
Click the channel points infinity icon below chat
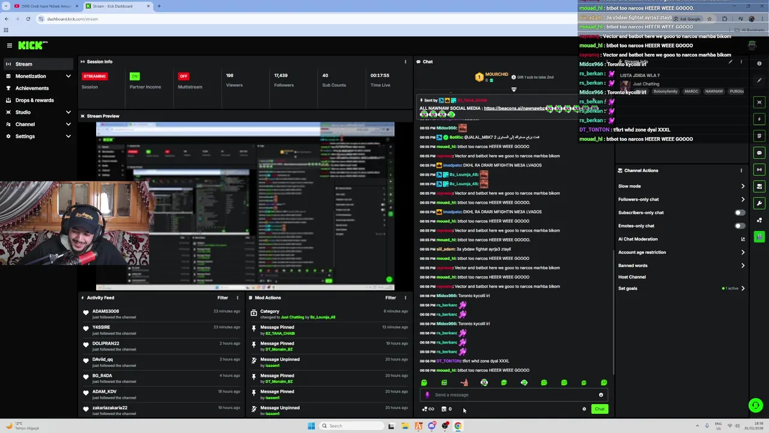point(428,409)
